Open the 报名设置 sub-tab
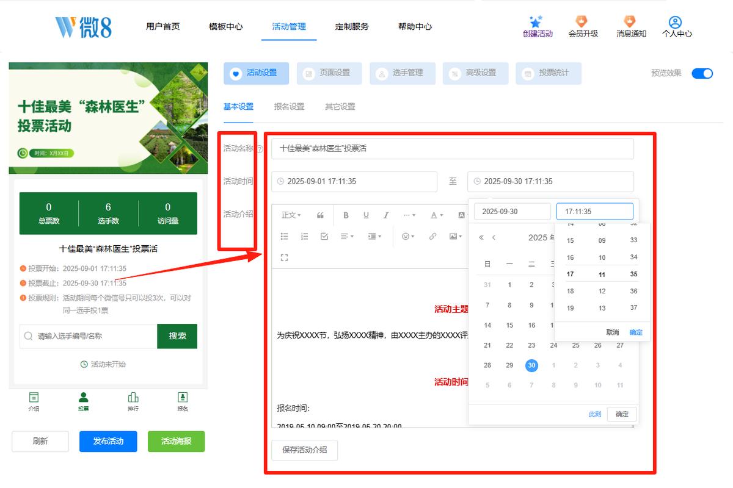This screenshot has height=488, width=733. coord(289,107)
